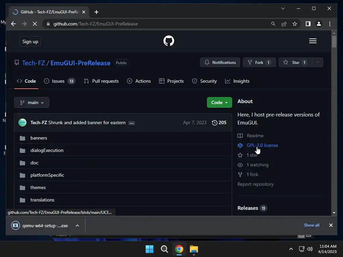Click the dialogExecution folder icon
This screenshot has height=257, width=343.
(22, 151)
